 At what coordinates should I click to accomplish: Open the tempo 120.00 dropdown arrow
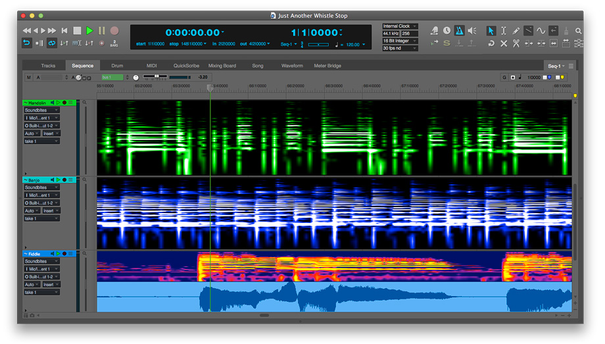[364, 45]
